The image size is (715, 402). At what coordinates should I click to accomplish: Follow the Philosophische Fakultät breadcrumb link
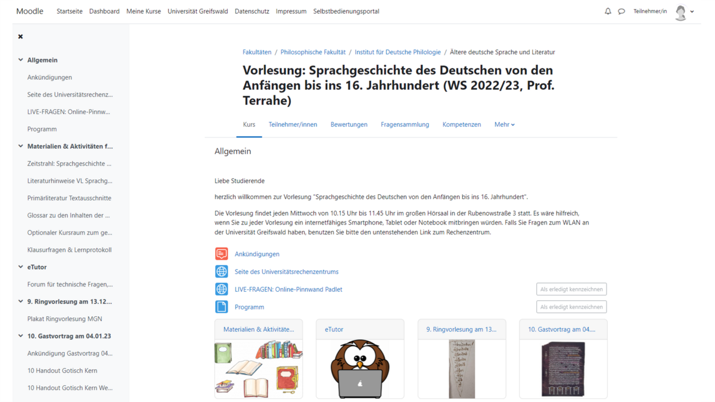tap(313, 52)
